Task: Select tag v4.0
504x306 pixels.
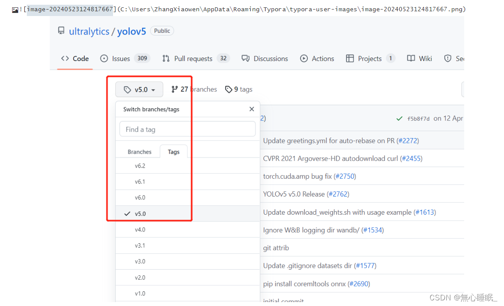Action: coord(187,229)
